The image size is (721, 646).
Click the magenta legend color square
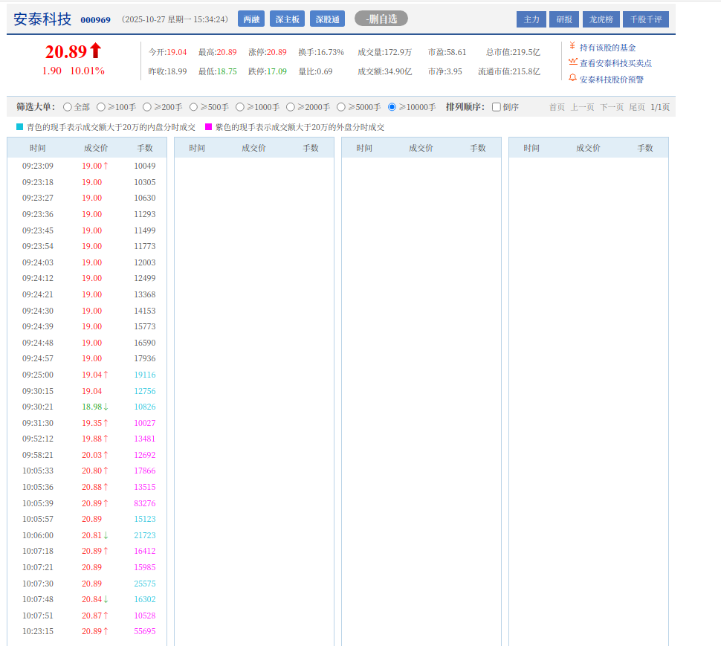point(208,127)
